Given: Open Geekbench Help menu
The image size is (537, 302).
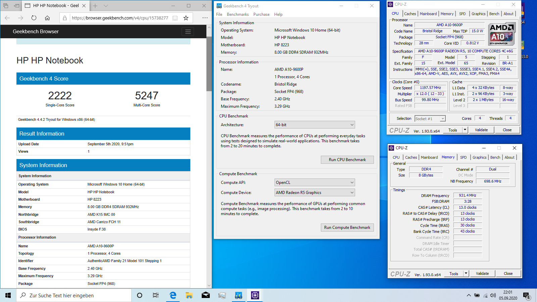Looking at the screenshot, I should 278,14.
